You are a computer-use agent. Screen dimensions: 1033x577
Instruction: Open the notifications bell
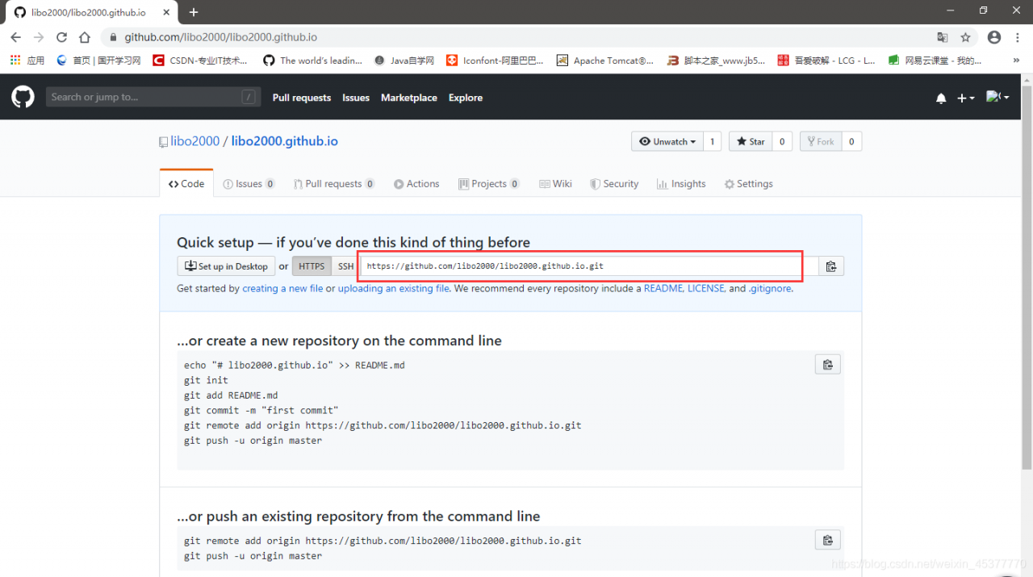(x=941, y=98)
